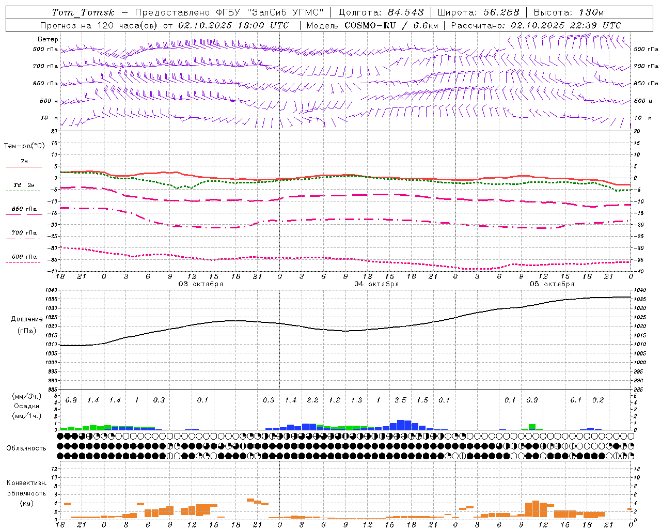Click the "850 гПа" temperature legend entry
Image resolution: width=661 pixels, height=529 pixels.
[24, 209]
